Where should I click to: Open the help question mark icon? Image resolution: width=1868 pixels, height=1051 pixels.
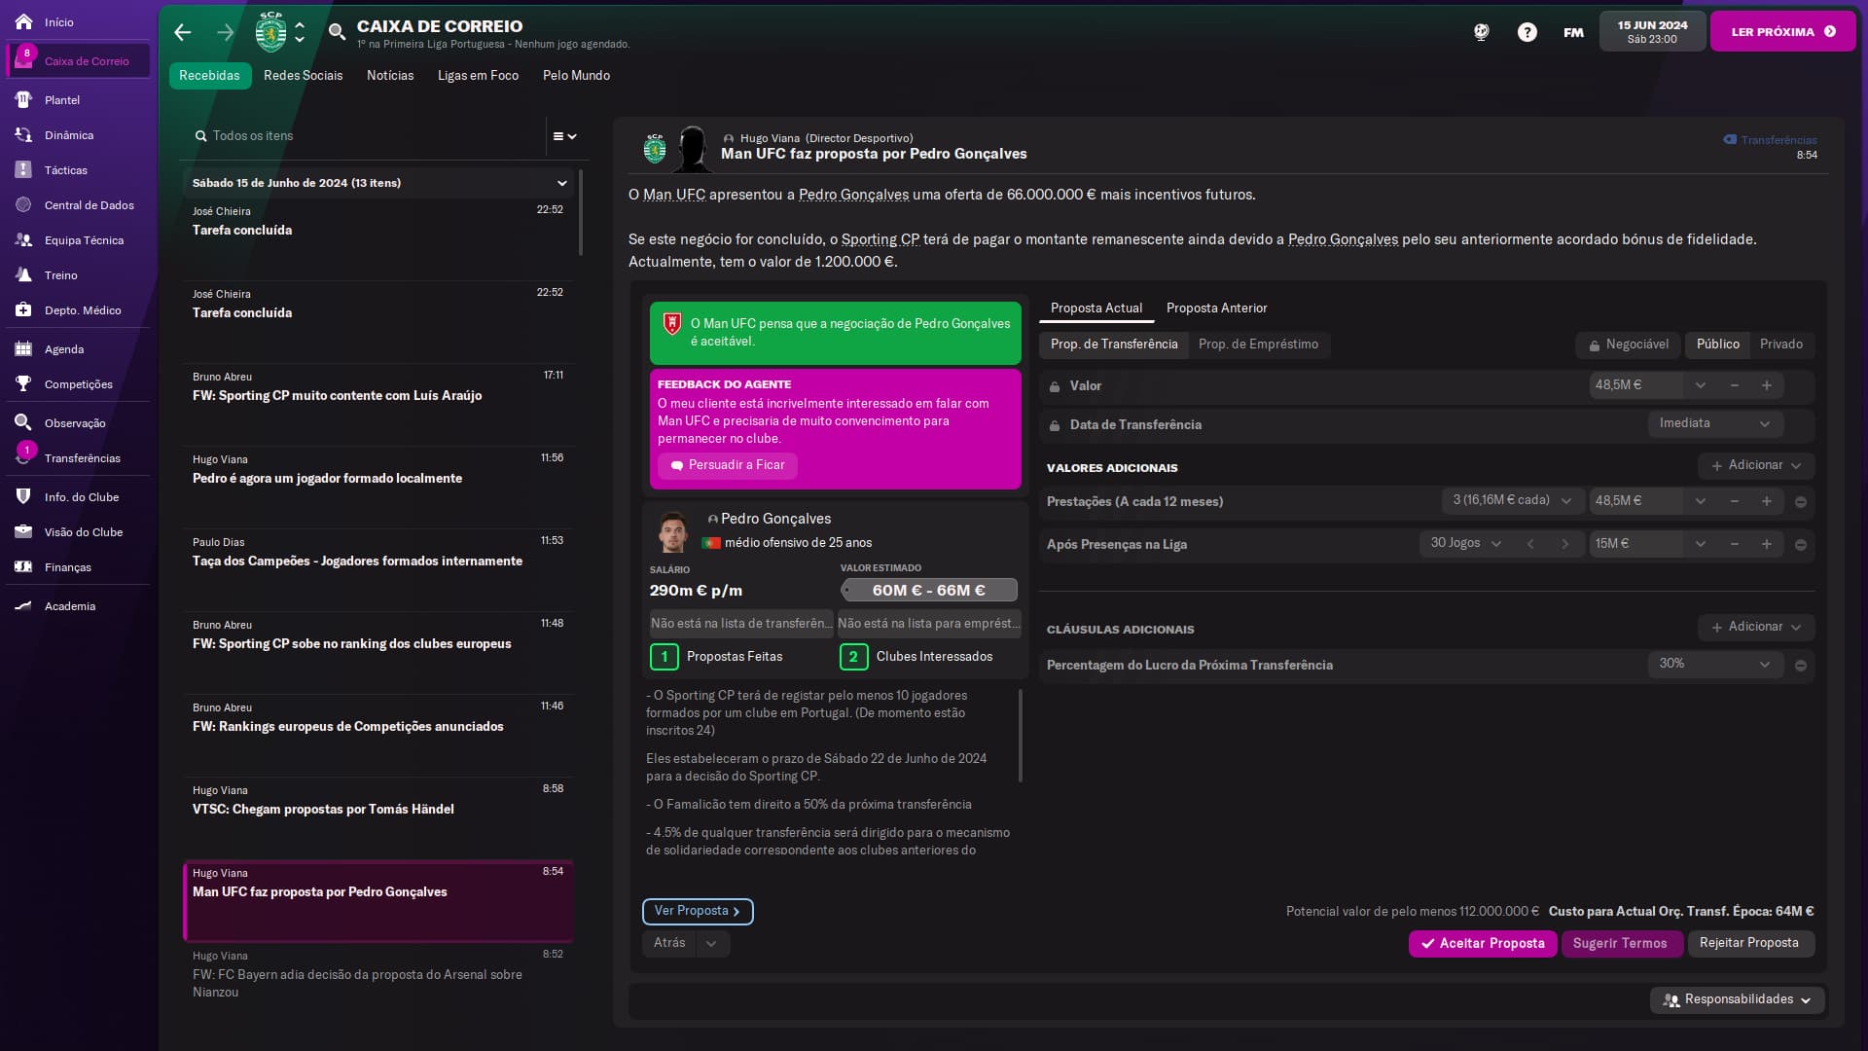1527,32
